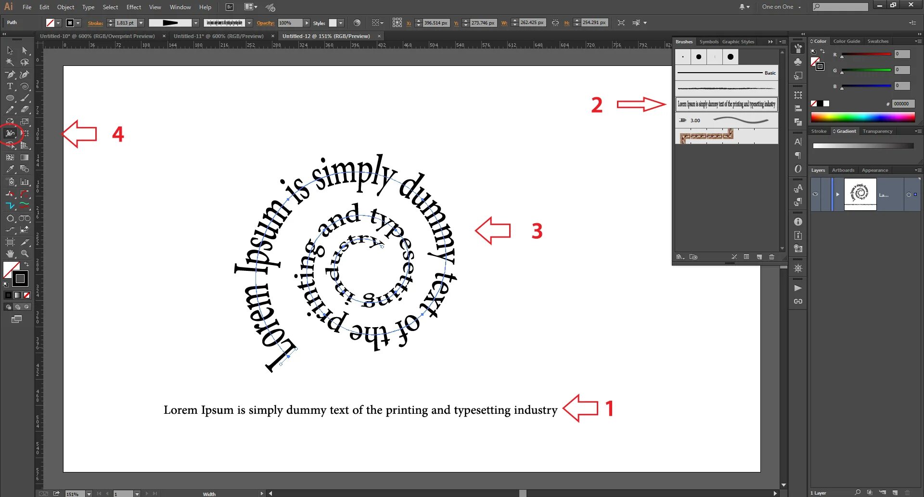Hide the layer with eye icon
This screenshot has height=497, width=924.
click(815, 194)
